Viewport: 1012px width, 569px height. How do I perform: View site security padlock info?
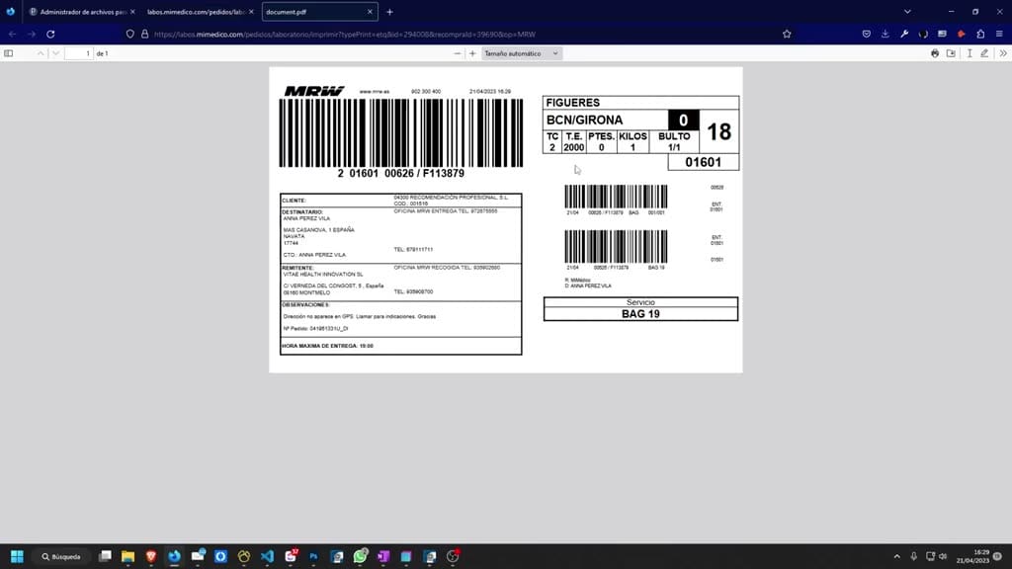tap(144, 35)
